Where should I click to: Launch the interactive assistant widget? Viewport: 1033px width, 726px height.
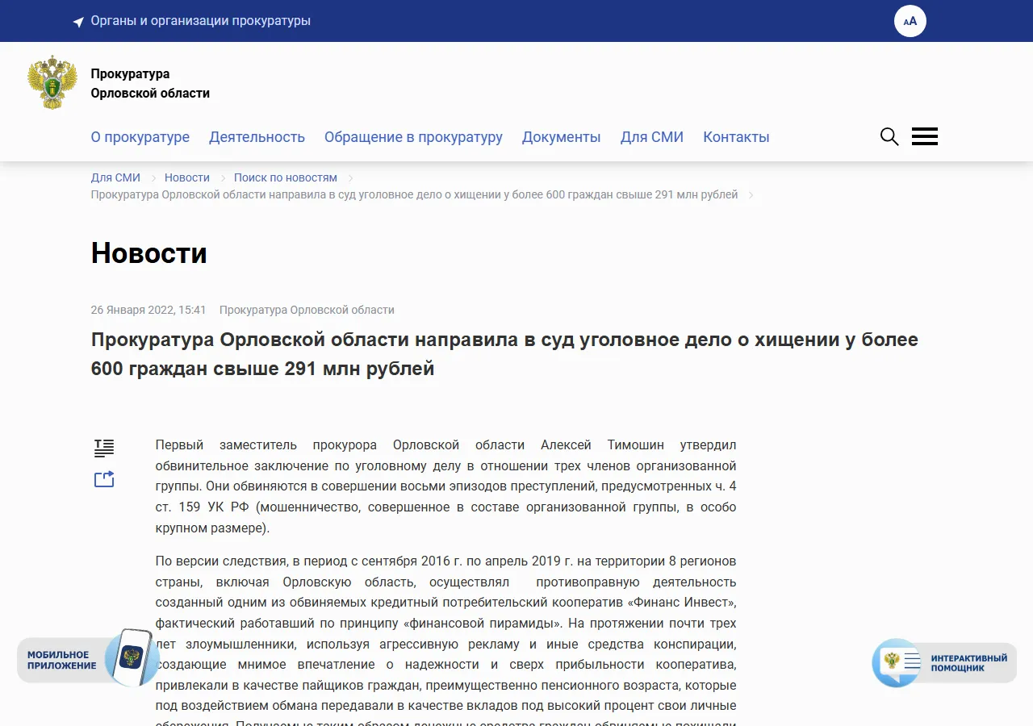pos(944,662)
